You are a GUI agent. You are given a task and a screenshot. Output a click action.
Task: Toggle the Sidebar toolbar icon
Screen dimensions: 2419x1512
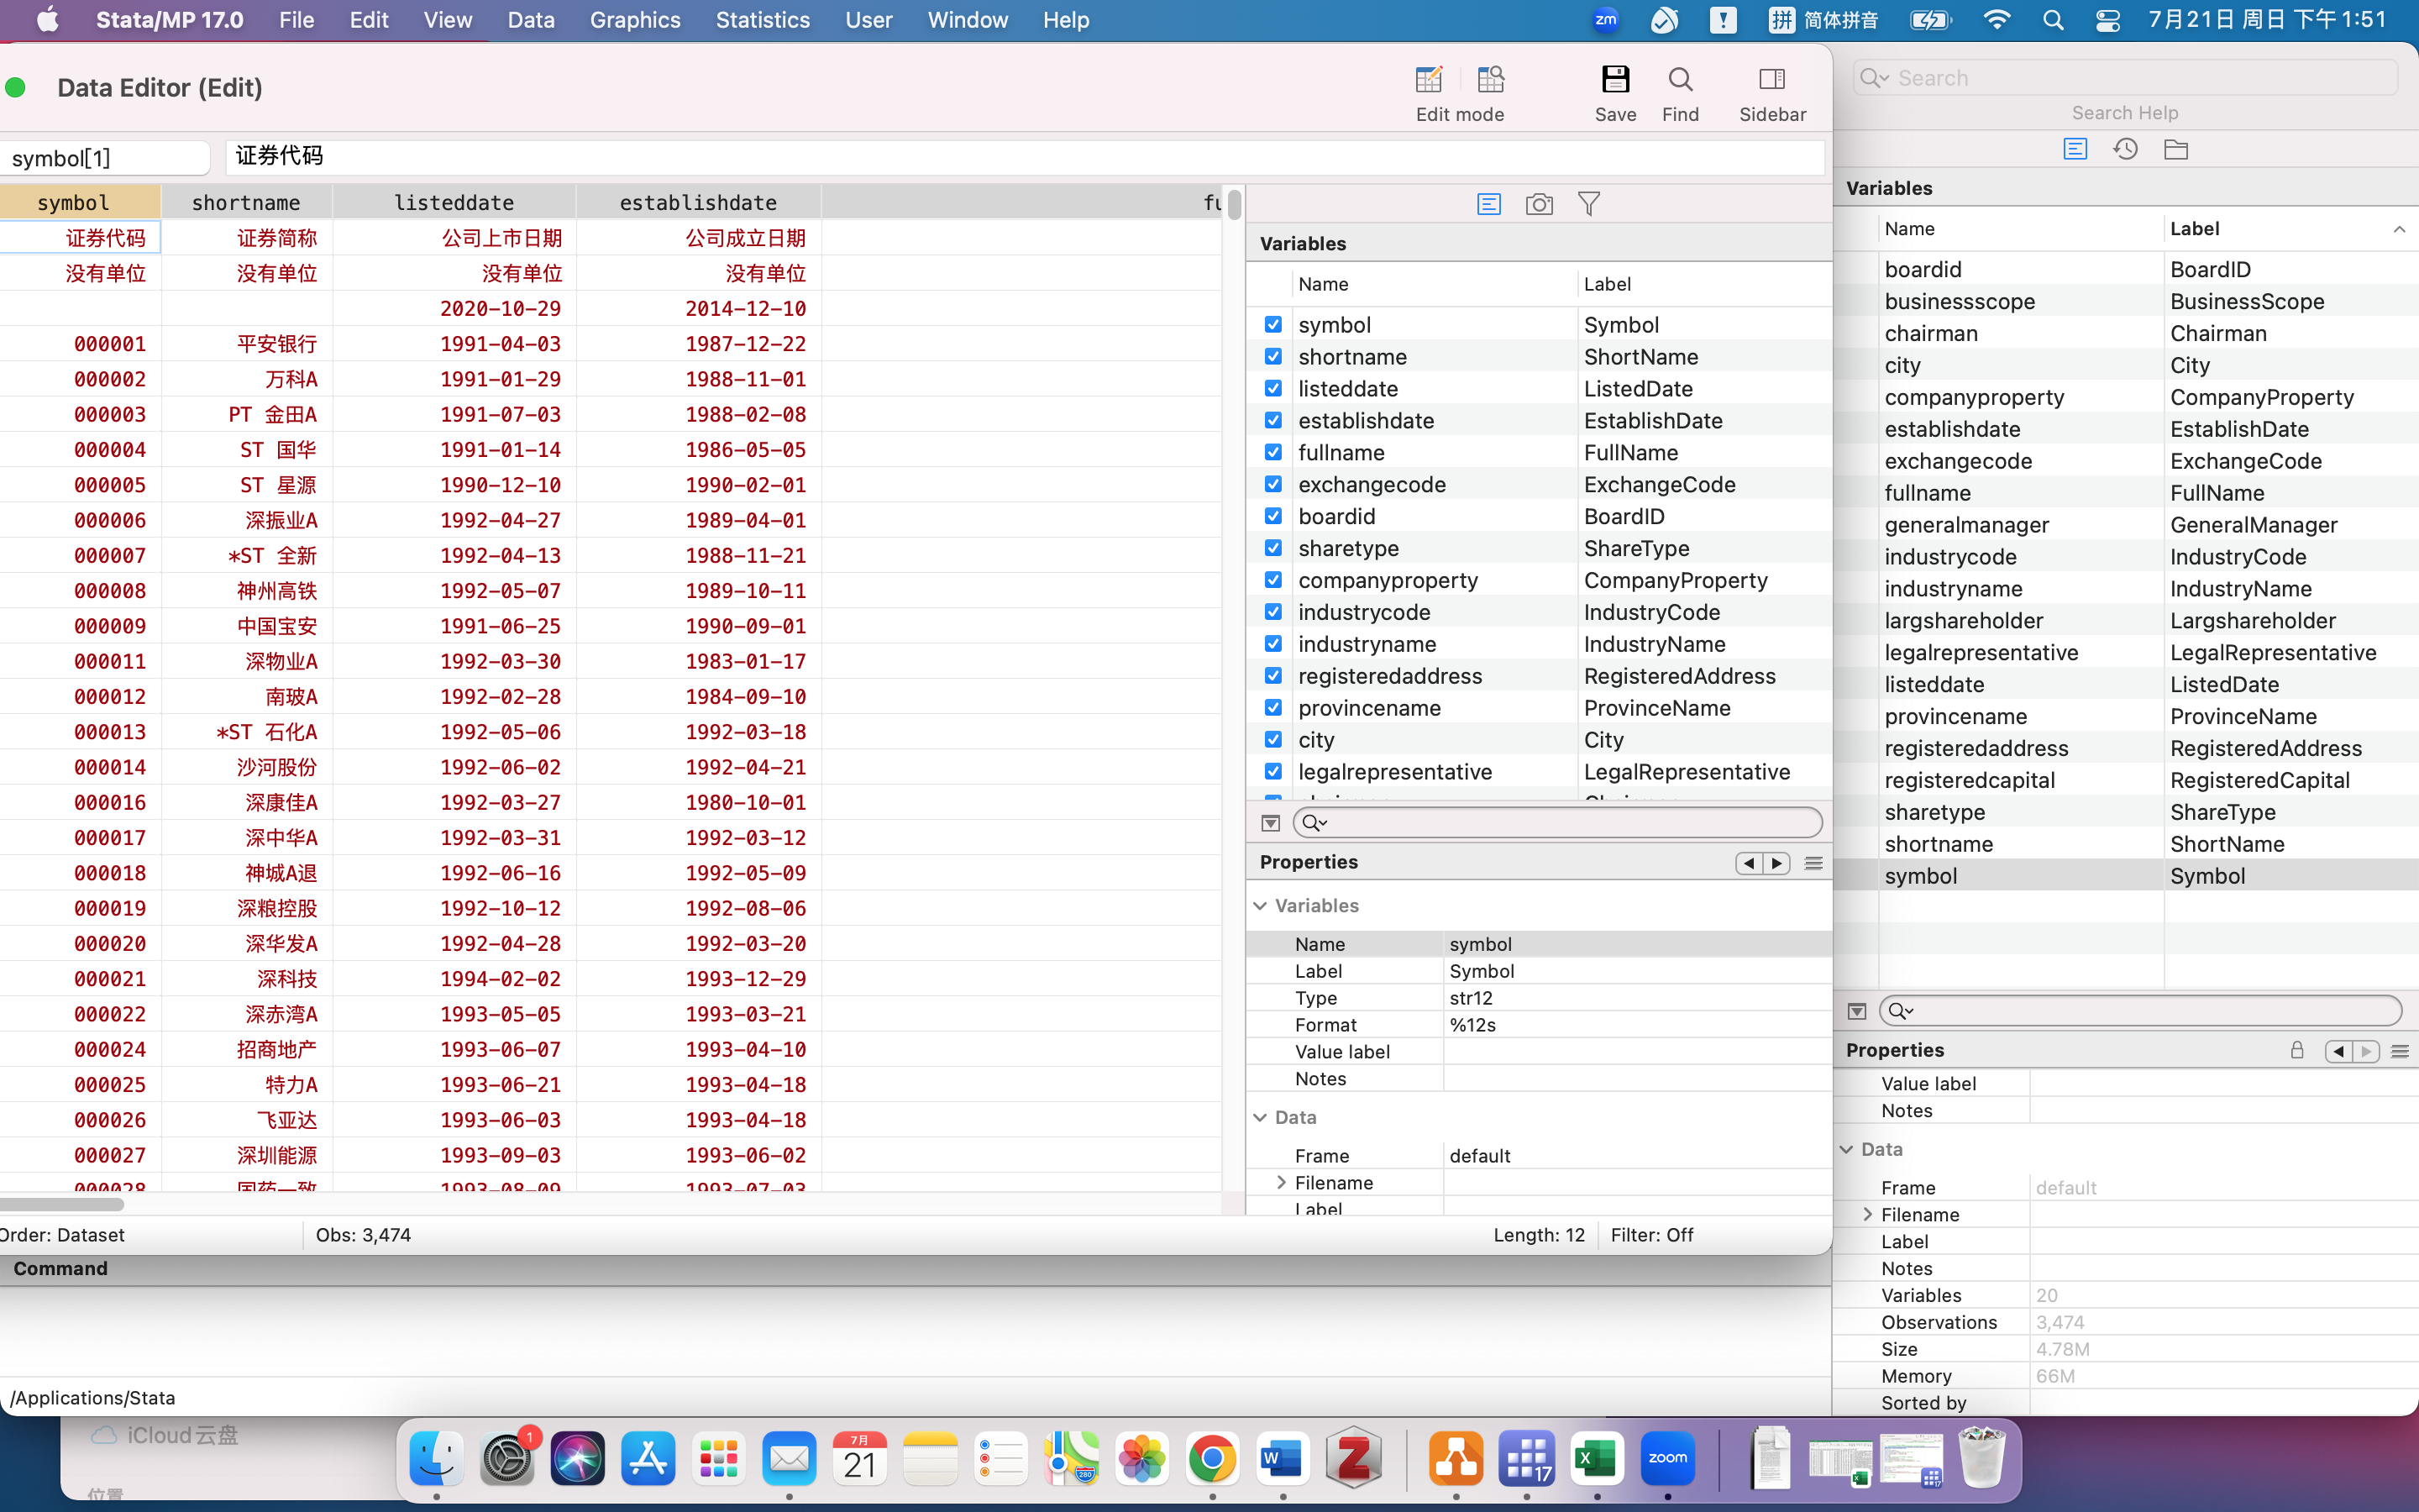[1771, 80]
